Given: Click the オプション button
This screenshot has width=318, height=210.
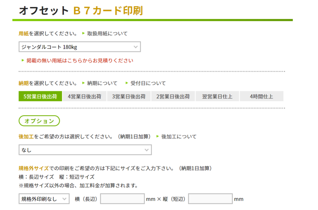Looking at the screenshot, I should point(39,121).
